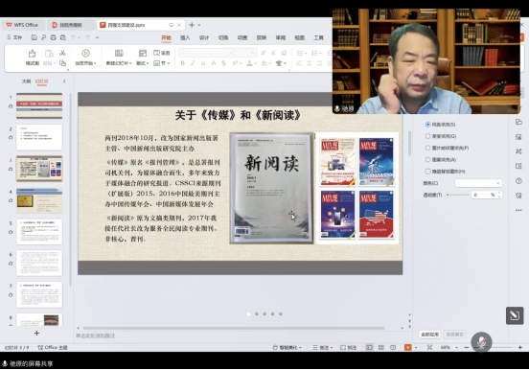Click the Notes button in status bar

(x=323, y=347)
